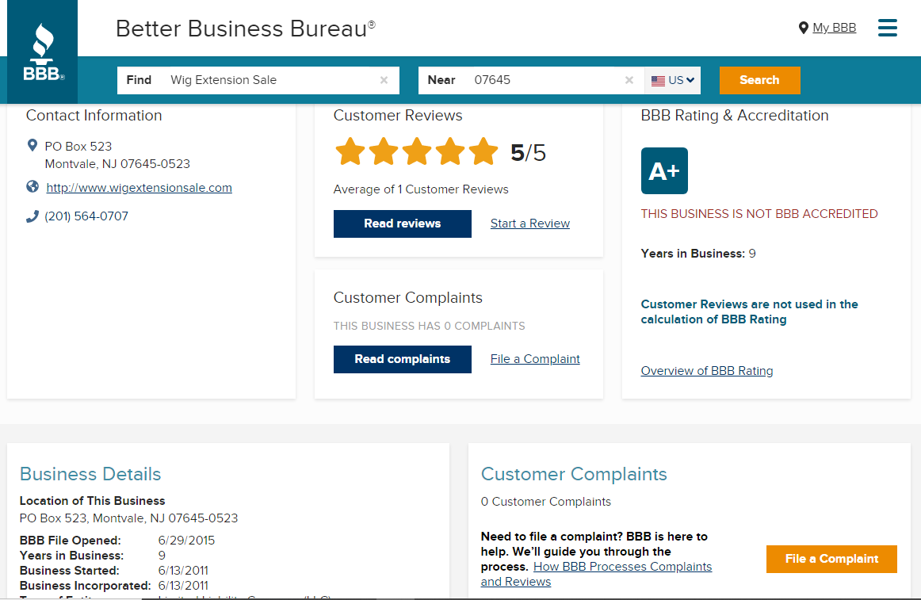Click THIS BUSINESS IS NOT BBB ACCREDITED text
Viewport: 921px width, 600px height.
click(759, 214)
